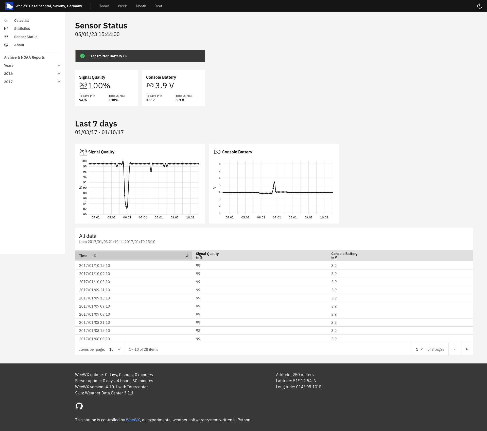Click Archive & NOAA Reports heading
Image resolution: width=487 pixels, height=431 pixels.
24,57
